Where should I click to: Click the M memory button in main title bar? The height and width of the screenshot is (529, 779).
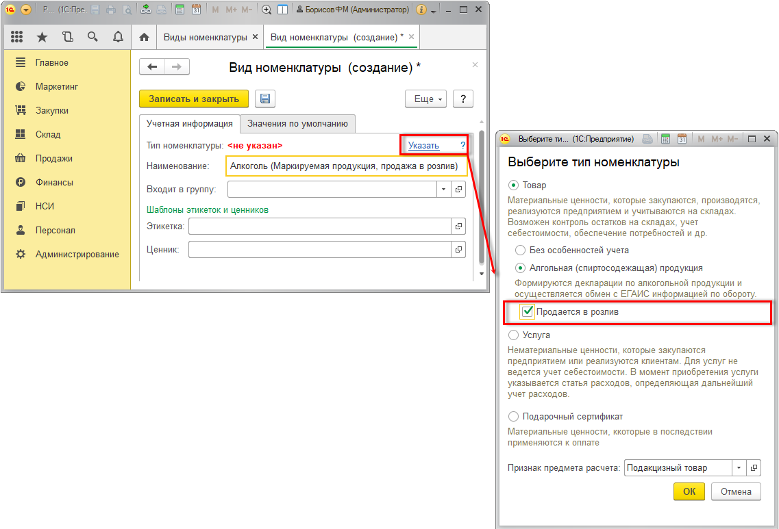coord(215,10)
